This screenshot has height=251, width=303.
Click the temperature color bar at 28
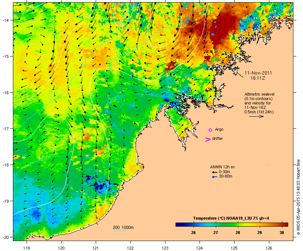tap(238, 224)
